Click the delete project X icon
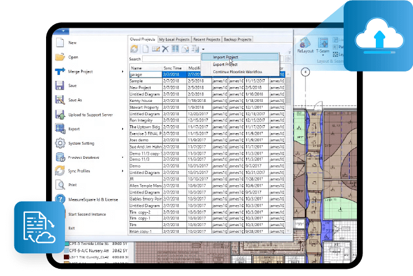Screen dimensions: 413x276 [165, 49]
